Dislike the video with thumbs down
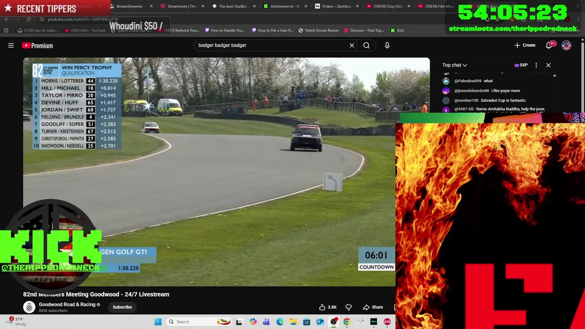The width and height of the screenshot is (585, 329). pyautogui.click(x=349, y=307)
